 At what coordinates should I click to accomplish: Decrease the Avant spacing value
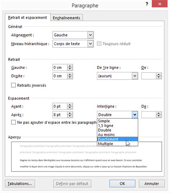(x=70, y=108)
